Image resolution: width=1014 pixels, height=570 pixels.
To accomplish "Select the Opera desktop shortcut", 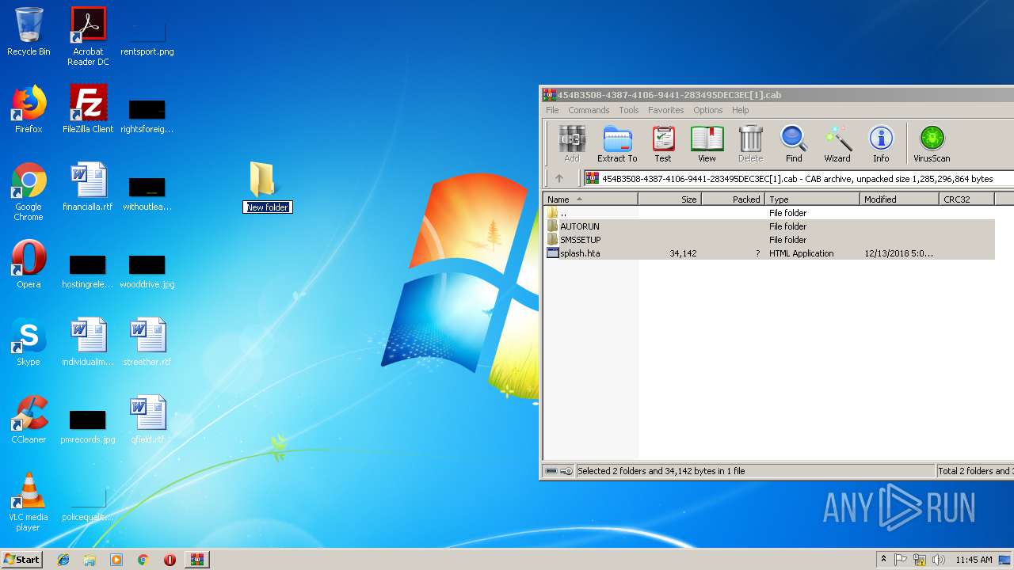I will (x=29, y=264).
